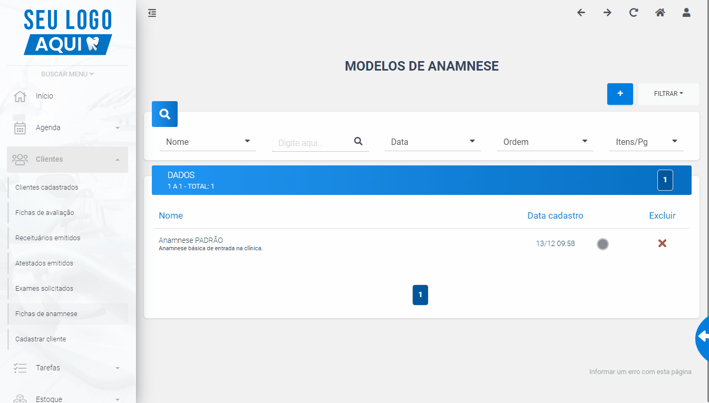Open Atestados emitidos menu item
Image resolution: width=709 pixels, height=403 pixels.
67,263
